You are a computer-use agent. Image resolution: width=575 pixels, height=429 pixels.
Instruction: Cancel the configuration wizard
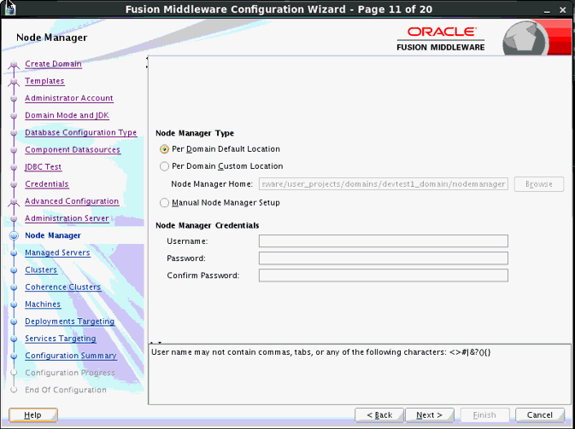540,415
